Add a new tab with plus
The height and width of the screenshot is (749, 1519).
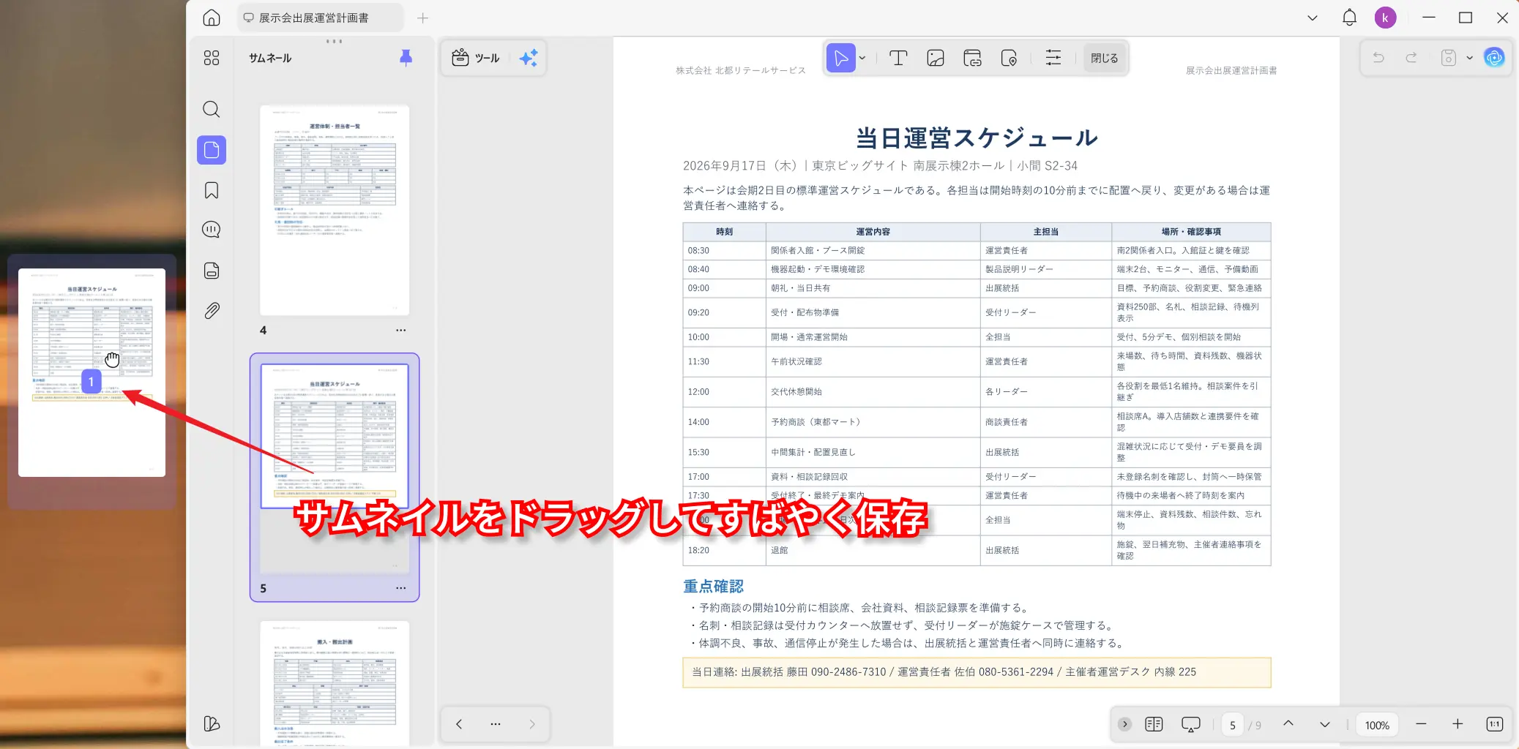(x=422, y=18)
